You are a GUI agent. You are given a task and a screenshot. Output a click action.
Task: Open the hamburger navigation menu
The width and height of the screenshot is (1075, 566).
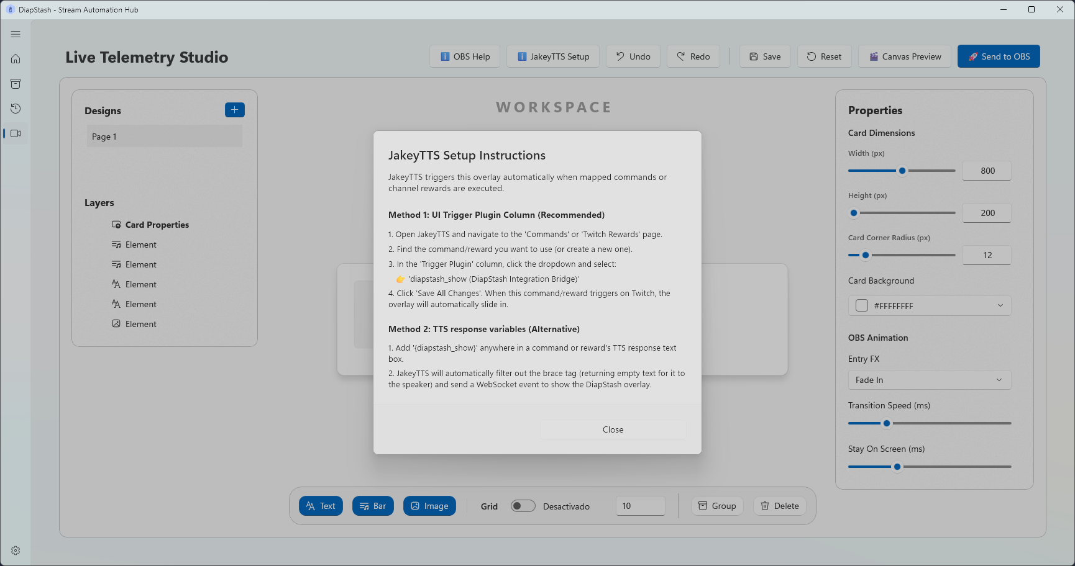(x=16, y=34)
